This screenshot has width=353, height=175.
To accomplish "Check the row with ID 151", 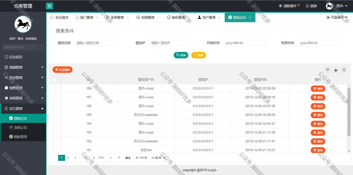I will pyautogui.click(x=54, y=150).
